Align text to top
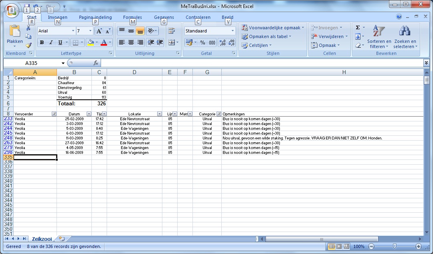This screenshot has width=433, height=254. [122, 31]
